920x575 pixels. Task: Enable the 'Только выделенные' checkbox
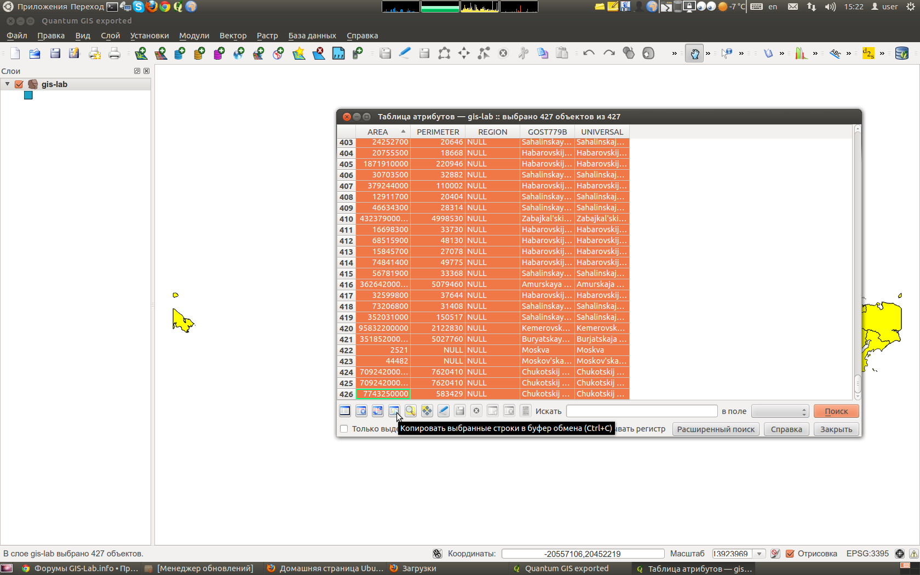tap(344, 429)
